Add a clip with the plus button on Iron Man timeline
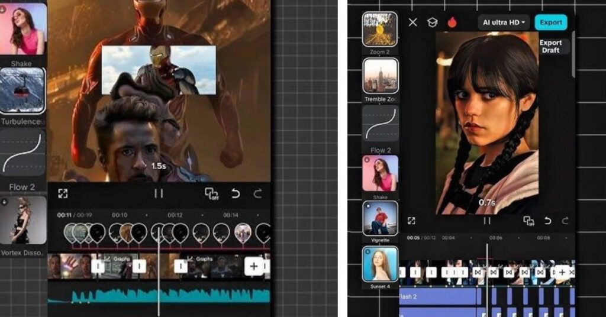The height and width of the screenshot is (317, 606). coord(254,266)
